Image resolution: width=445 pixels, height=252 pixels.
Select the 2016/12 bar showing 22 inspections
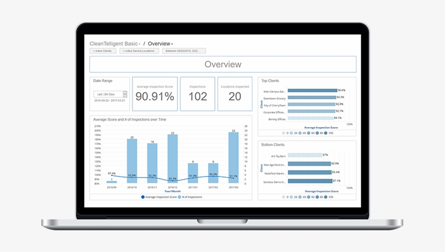coord(173,159)
